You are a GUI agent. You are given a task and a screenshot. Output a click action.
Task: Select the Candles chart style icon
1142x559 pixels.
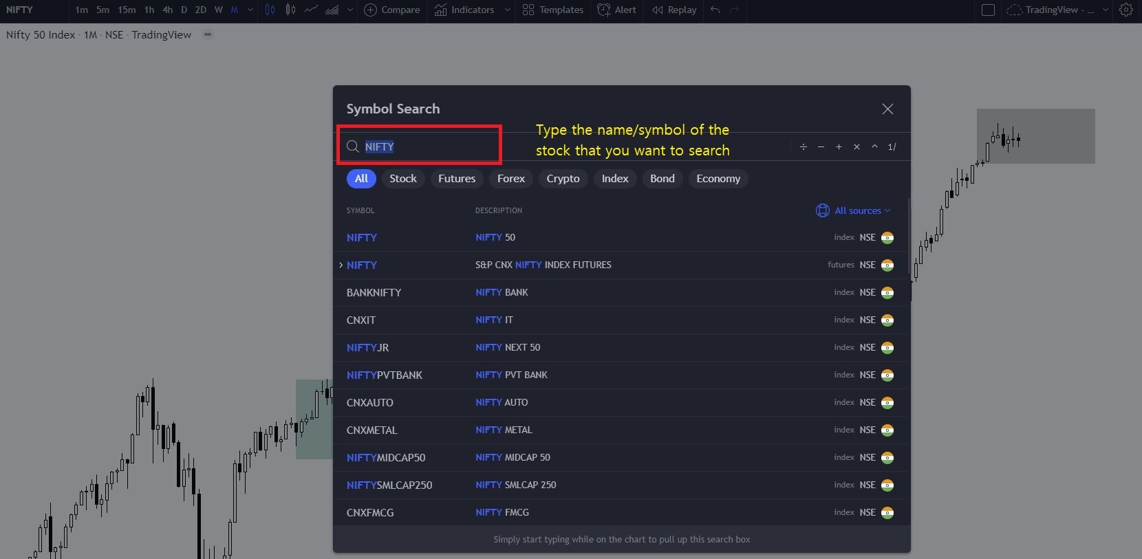pos(270,10)
